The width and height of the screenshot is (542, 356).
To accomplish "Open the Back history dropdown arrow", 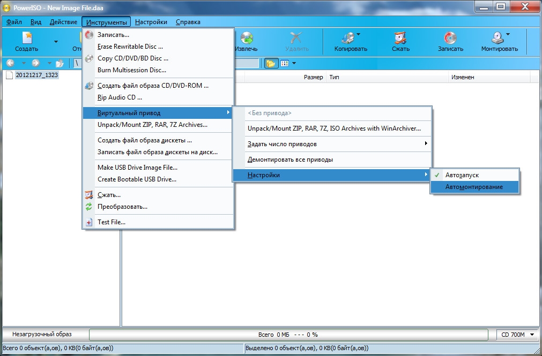I will (x=24, y=63).
